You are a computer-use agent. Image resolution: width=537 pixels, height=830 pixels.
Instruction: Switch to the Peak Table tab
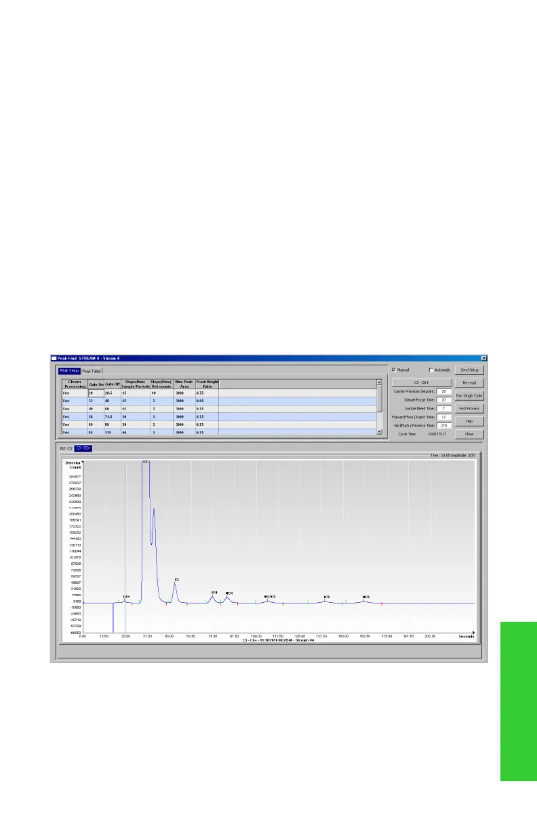(91, 371)
